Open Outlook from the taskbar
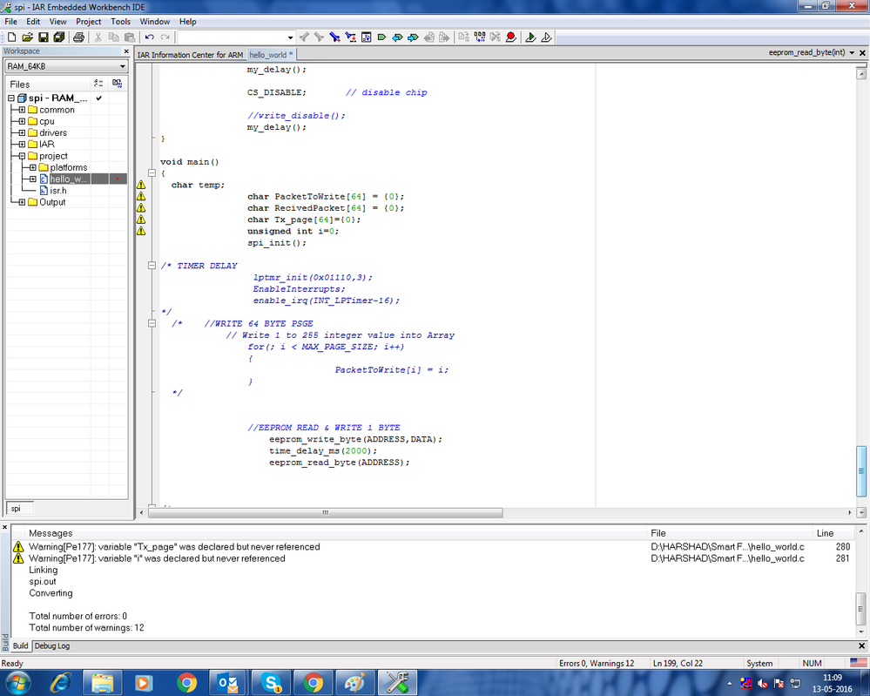The width and height of the screenshot is (870, 696). (x=228, y=683)
